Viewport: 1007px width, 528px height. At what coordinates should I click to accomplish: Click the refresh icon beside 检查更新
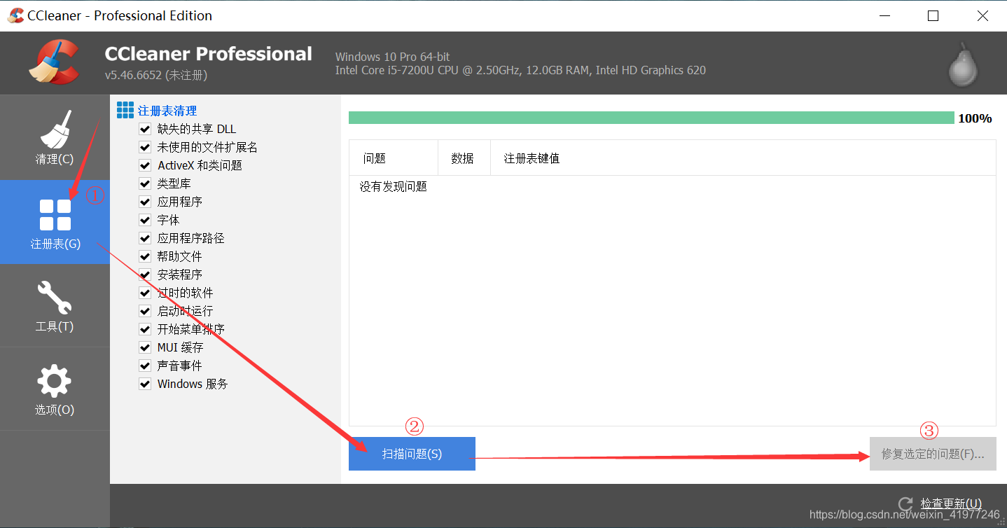[x=905, y=504]
